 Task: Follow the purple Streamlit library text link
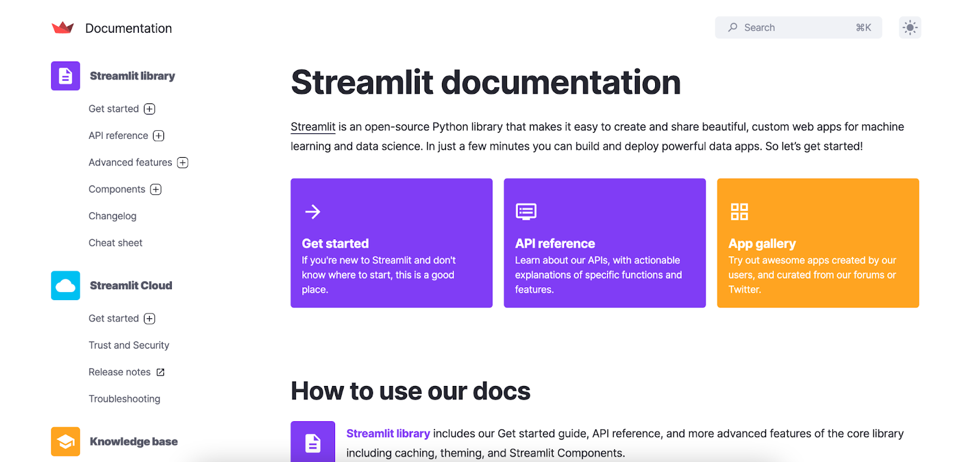(388, 433)
